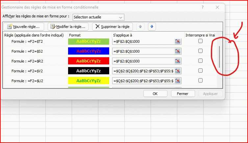This screenshot has width=248, height=143.
Task: Click range selector icon for =F2=$R2 rule
Action: pyautogui.click(x=178, y=61)
